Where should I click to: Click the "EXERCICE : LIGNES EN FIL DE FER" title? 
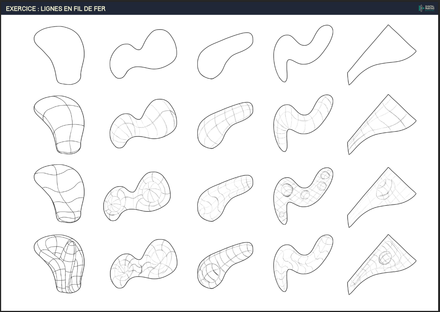pyautogui.click(x=56, y=8)
